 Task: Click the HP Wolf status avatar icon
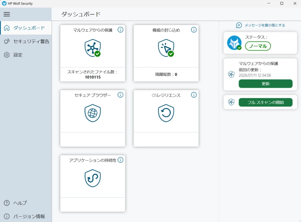point(234,43)
